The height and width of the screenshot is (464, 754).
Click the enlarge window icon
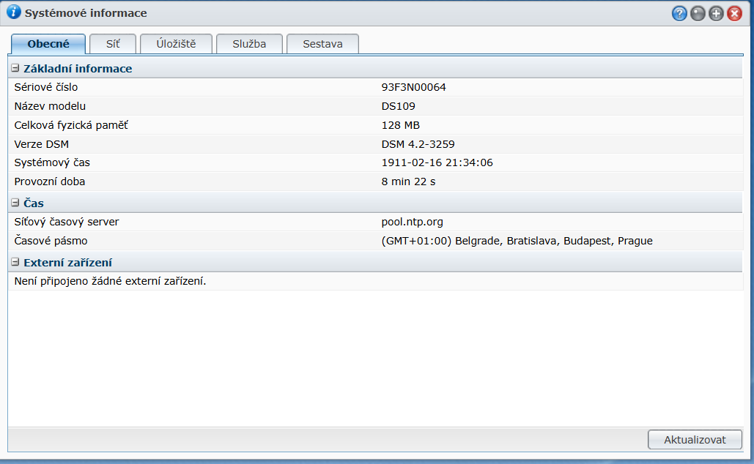coord(715,12)
